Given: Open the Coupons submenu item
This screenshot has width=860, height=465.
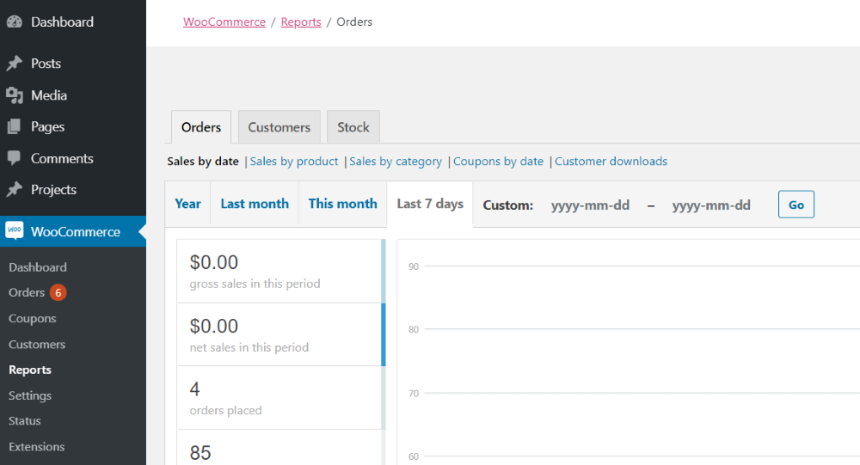Looking at the screenshot, I should point(33,319).
